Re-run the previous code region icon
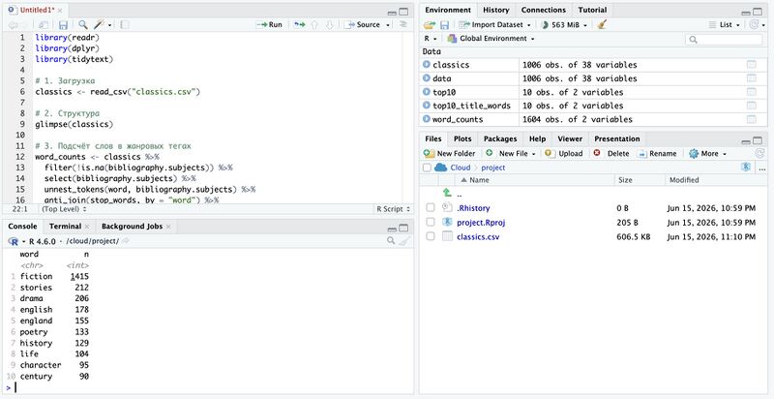774x399 pixels. [299, 24]
